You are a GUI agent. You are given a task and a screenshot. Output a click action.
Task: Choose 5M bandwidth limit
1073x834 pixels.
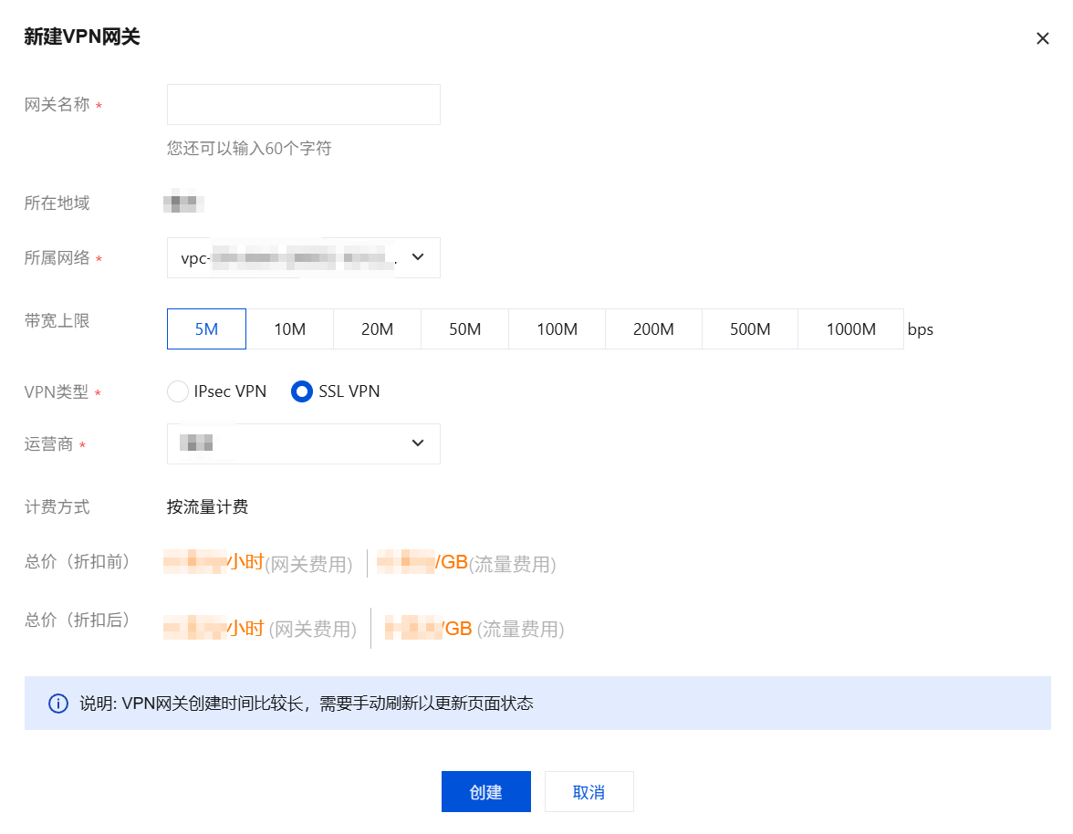(206, 329)
